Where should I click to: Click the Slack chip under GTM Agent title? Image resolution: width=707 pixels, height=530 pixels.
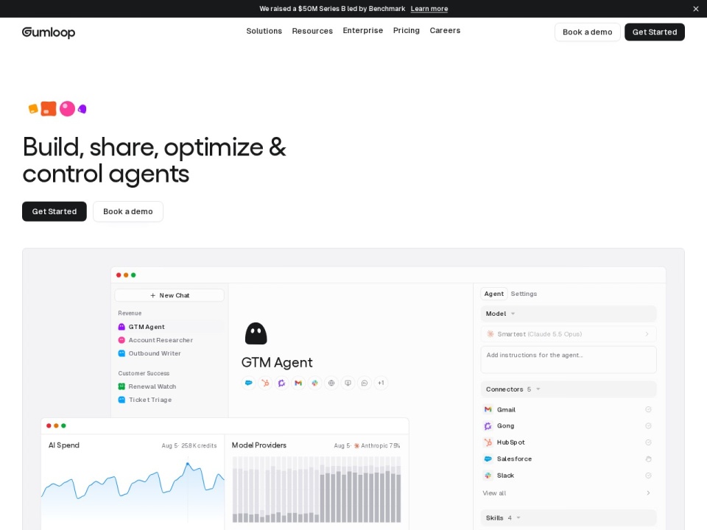(314, 383)
